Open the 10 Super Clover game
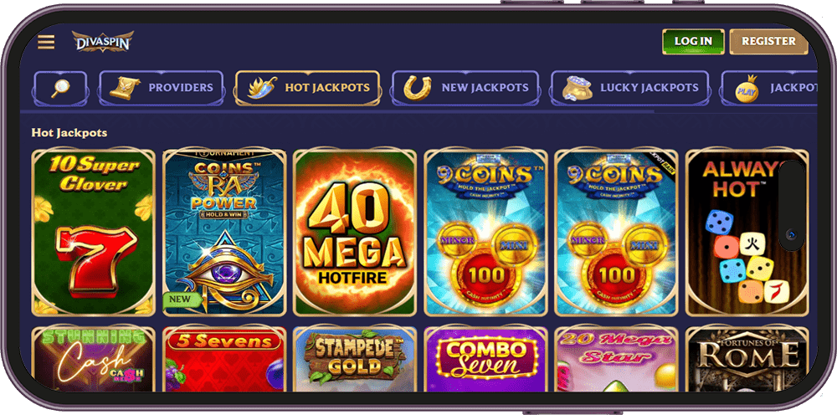The image size is (837, 415). tap(94, 232)
